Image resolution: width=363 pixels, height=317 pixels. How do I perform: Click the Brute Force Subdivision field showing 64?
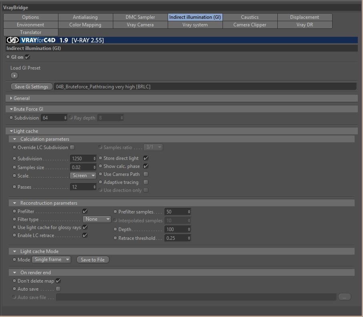pos(54,118)
